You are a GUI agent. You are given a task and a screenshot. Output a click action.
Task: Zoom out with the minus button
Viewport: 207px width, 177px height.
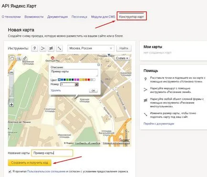pos(11,73)
